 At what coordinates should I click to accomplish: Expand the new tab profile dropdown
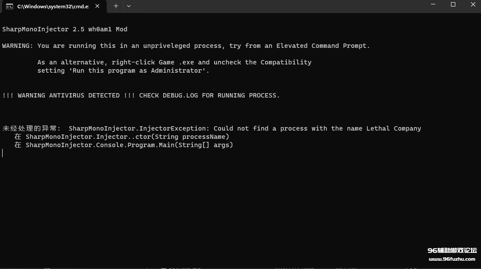(129, 6)
